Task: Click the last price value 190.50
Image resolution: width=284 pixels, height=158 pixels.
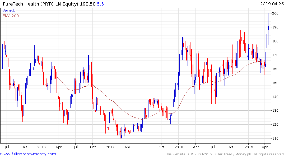Action: tap(88, 4)
